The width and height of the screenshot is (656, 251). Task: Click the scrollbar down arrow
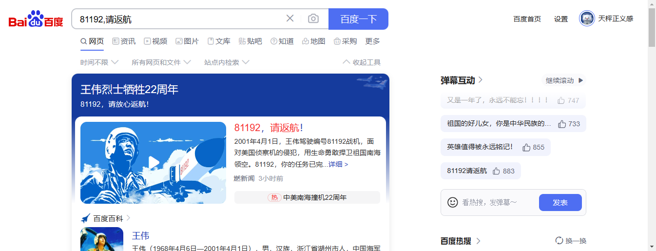coord(652,247)
